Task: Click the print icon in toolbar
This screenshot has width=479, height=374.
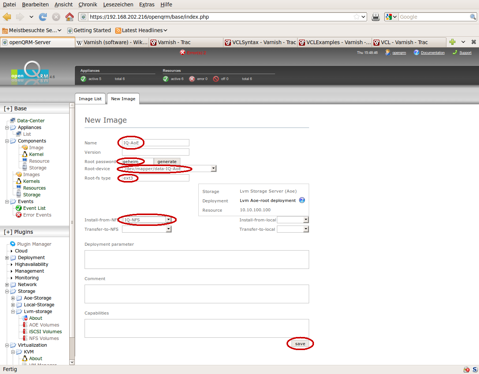Action: (x=376, y=17)
